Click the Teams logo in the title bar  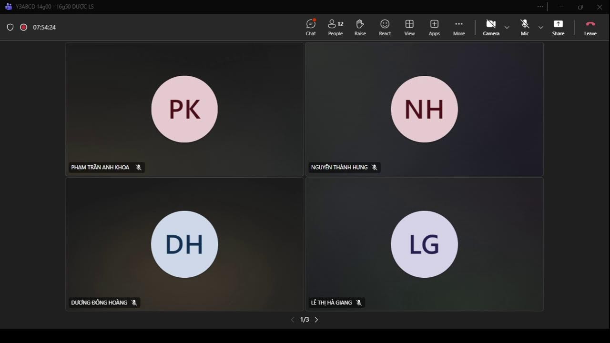(x=8, y=7)
